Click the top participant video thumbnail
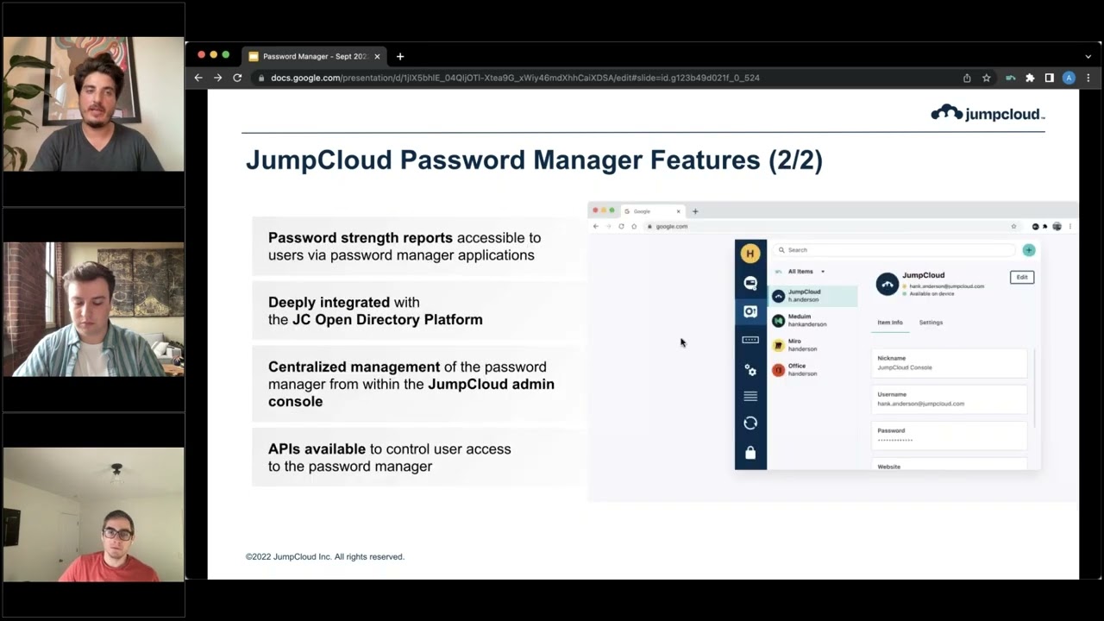This screenshot has width=1104, height=621. 93,103
